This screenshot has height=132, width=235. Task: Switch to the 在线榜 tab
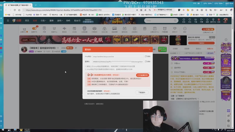coord(175,49)
